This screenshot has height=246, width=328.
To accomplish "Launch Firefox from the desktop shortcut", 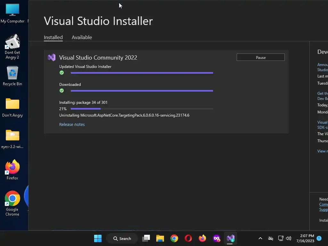I will 12,170.
